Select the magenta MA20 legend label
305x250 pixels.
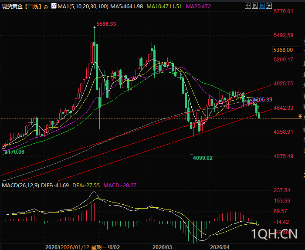[199, 7]
